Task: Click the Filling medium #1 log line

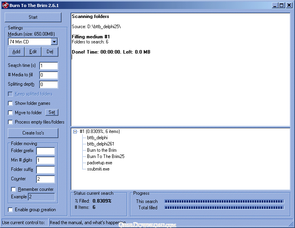Action: 90,37
